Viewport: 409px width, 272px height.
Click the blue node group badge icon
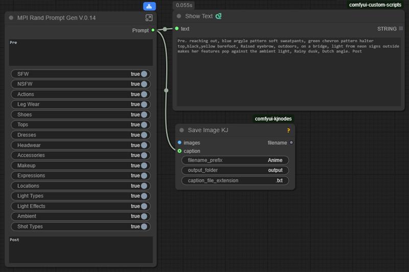click(x=149, y=7)
